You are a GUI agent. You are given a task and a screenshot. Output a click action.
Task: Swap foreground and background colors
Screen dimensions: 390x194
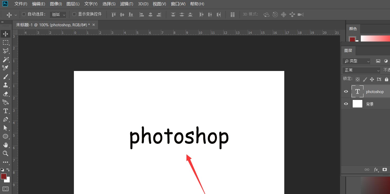(8, 170)
